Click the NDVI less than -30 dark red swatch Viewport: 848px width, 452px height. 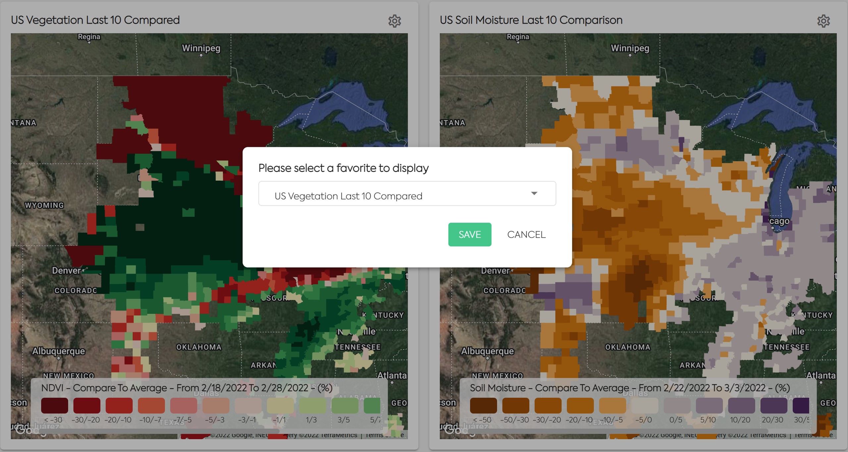tap(54, 406)
